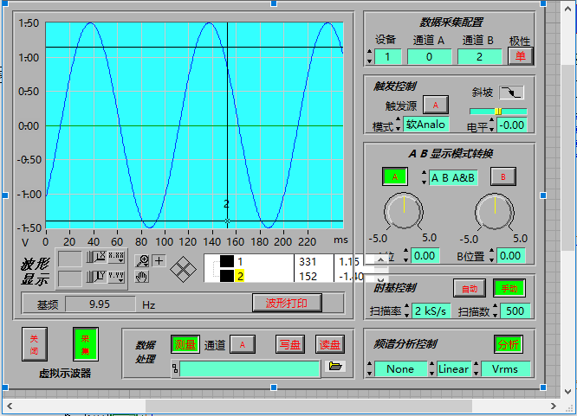Toggle the green A channel display button
The width and height of the screenshot is (577, 416).
tap(395, 176)
